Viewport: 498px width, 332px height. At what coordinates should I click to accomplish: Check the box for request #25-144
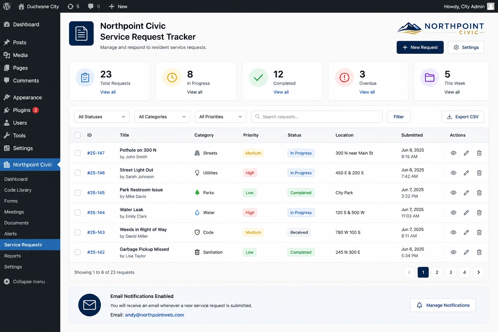(x=77, y=213)
